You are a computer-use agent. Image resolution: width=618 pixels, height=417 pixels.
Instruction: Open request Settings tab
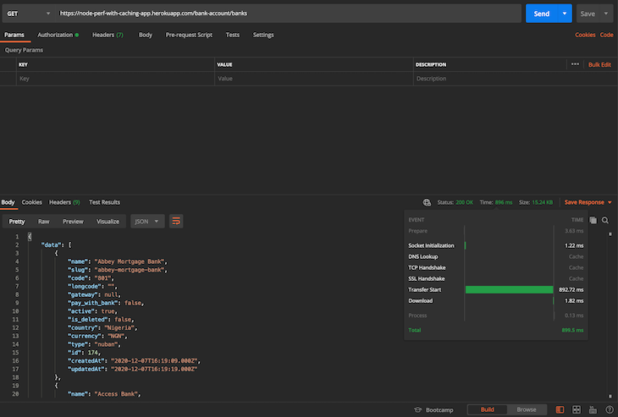tap(263, 35)
